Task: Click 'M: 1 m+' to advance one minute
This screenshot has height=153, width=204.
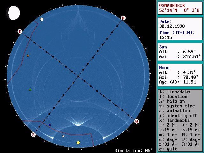Action: tap(191, 135)
